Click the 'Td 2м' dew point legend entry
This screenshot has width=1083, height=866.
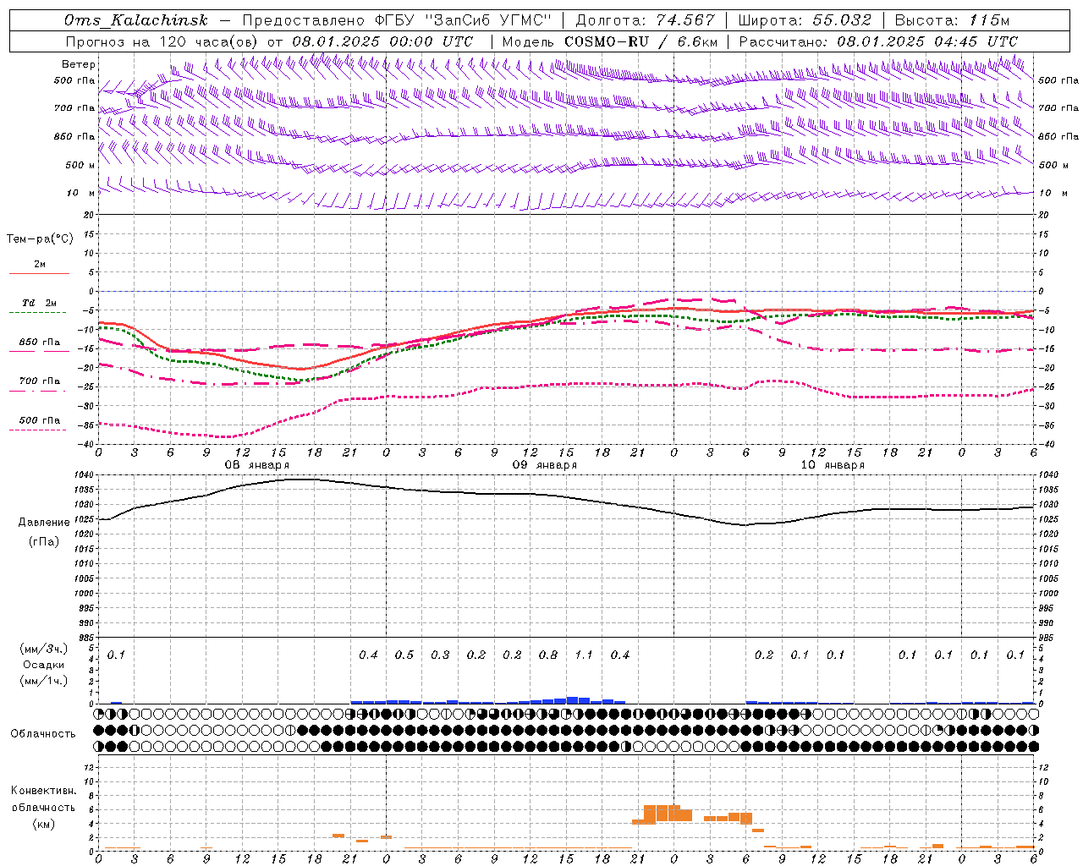click(40, 303)
